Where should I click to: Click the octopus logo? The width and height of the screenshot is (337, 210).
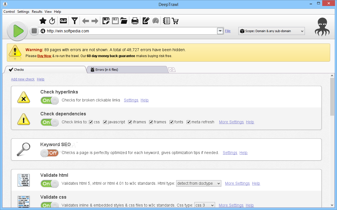tap(322, 27)
